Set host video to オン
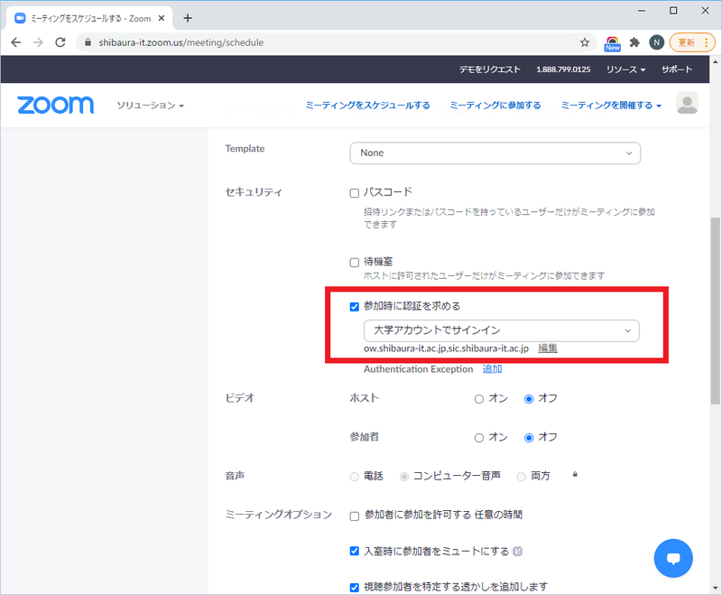The image size is (722, 595). [479, 399]
